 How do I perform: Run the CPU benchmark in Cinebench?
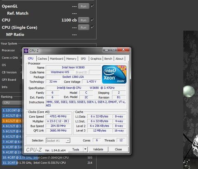pyautogui.click(x=84, y=20)
